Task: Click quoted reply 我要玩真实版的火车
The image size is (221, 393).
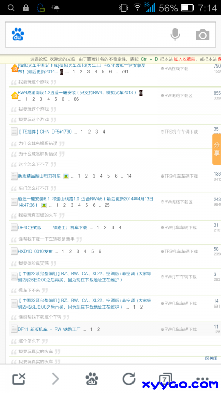Action: 38,215
